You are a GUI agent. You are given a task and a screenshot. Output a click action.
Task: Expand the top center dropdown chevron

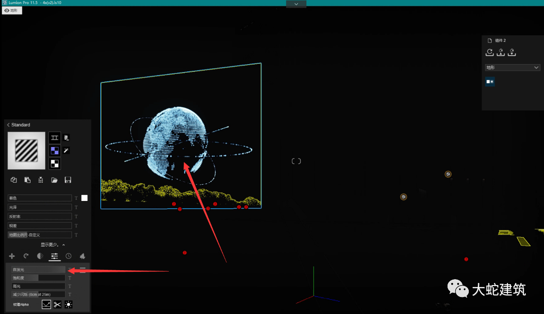click(x=296, y=4)
